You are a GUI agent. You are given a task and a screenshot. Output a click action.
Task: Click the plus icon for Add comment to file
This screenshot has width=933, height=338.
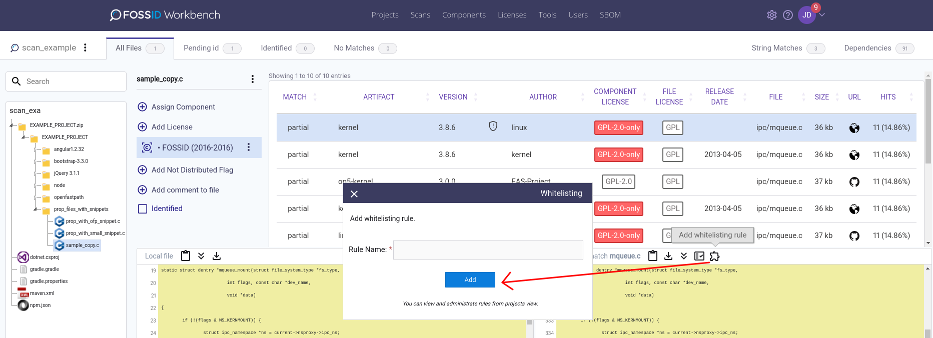[143, 190]
